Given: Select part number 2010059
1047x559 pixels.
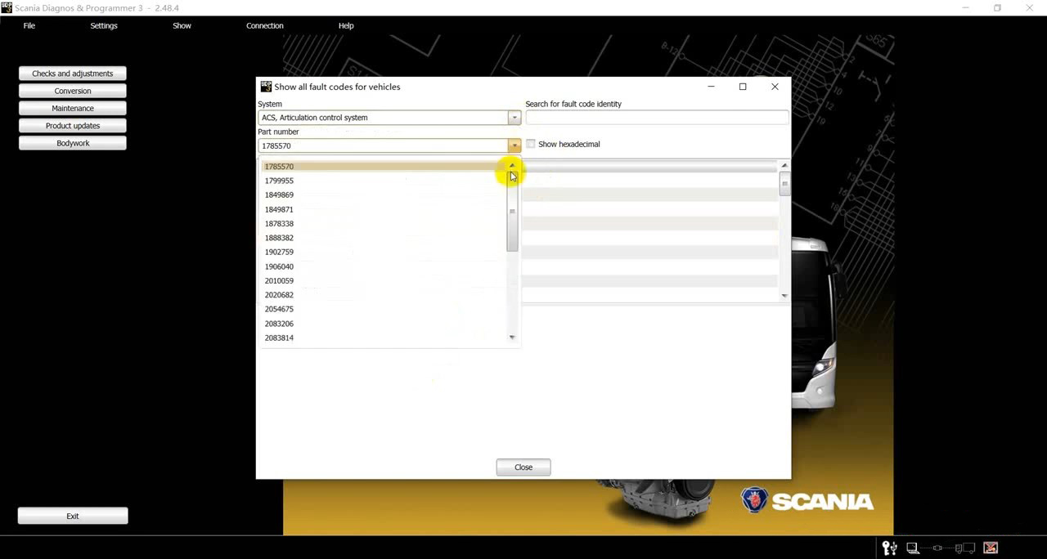Looking at the screenshot, I should pos(384,280).
